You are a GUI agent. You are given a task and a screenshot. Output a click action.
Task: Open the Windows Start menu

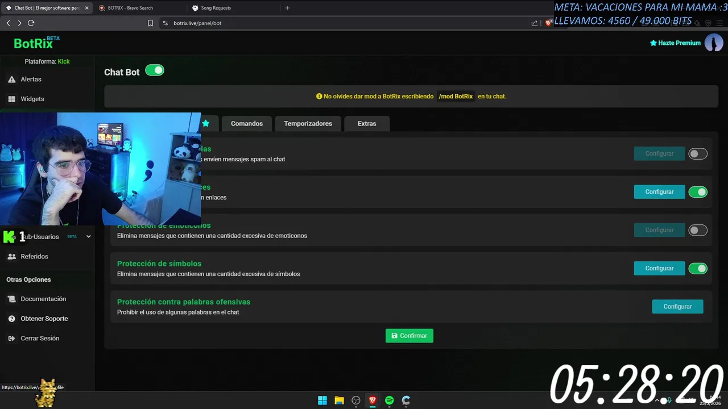pyautogui.click(x=322, y=400)
